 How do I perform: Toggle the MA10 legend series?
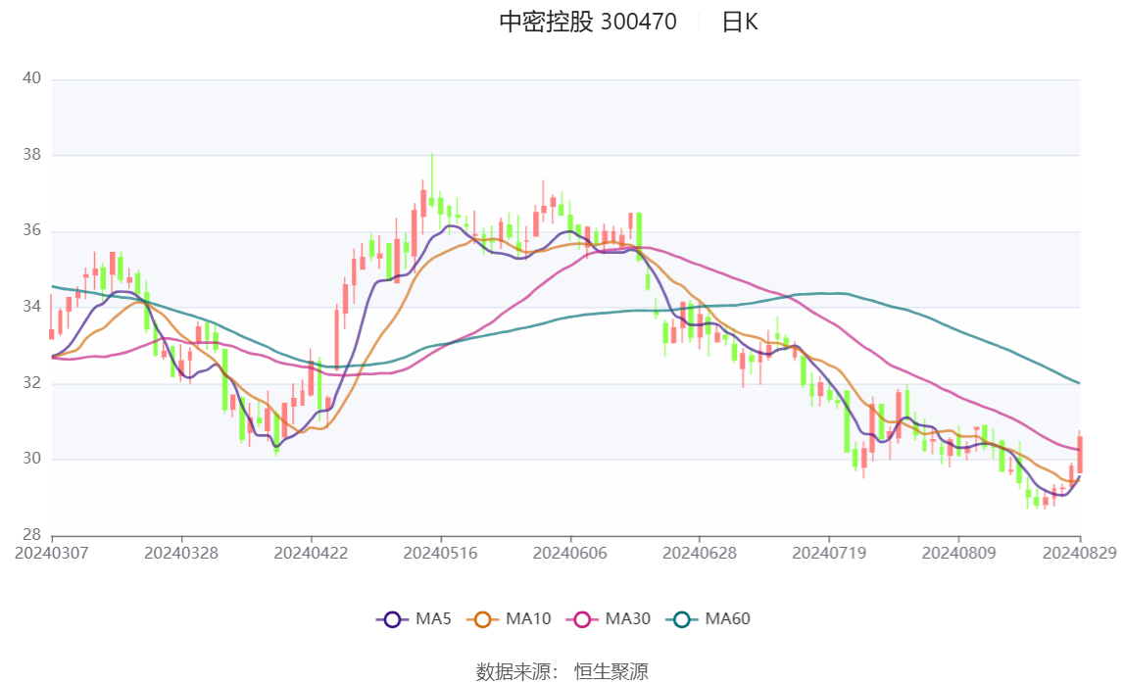point(509,619)
